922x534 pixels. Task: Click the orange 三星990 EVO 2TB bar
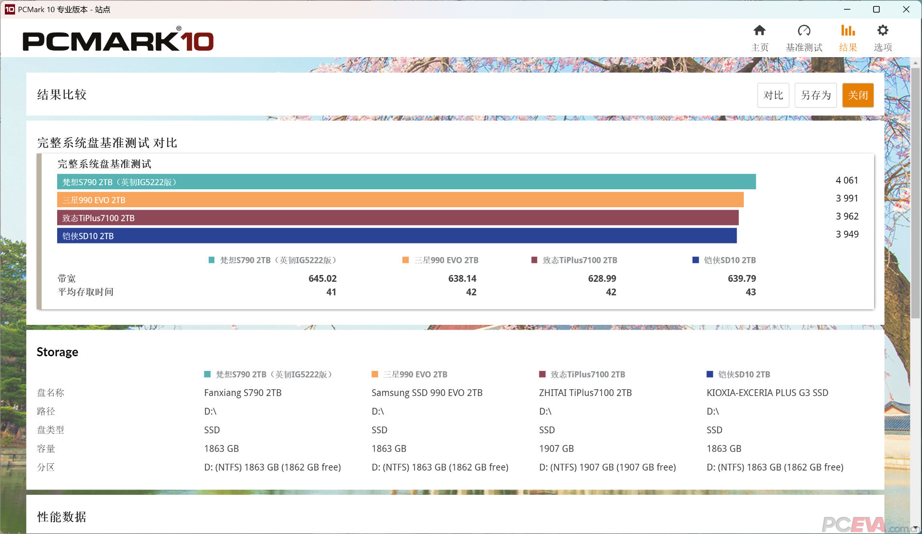point(400,199)
